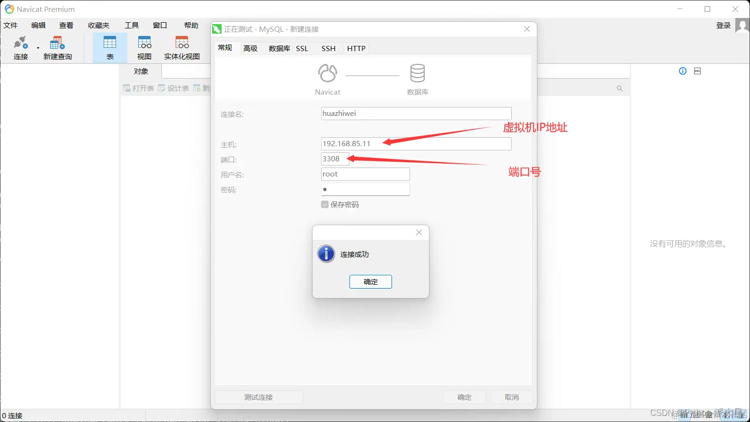
Task: Click the user avatar icon
Action: coord(742,26)
